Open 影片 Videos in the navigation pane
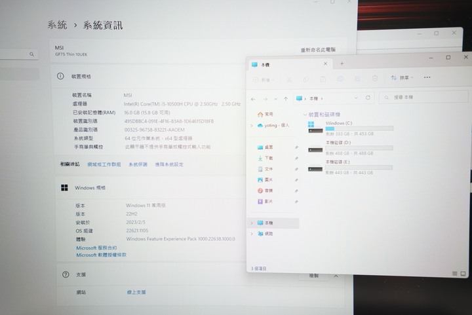 pyautogui.click(x=265, y=202)
